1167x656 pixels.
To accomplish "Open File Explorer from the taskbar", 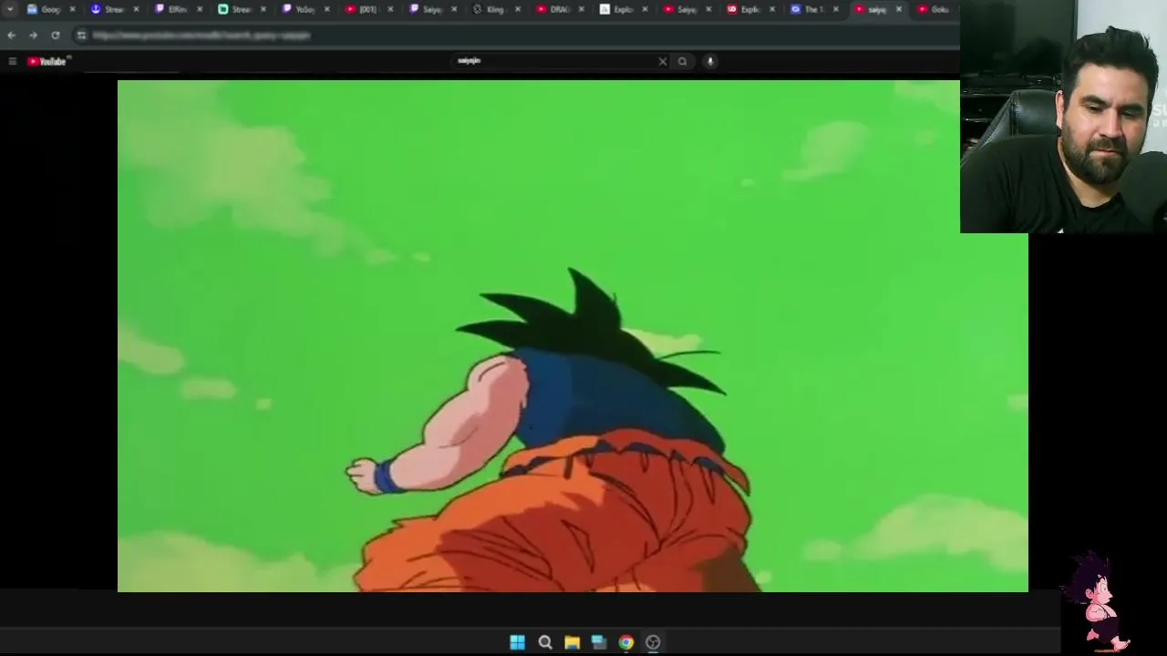I will coord(572,642).
